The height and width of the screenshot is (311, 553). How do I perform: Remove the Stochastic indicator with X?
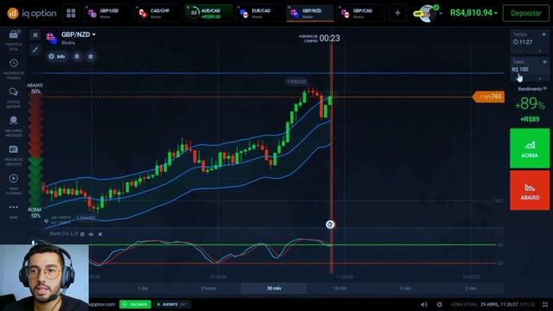100,234
